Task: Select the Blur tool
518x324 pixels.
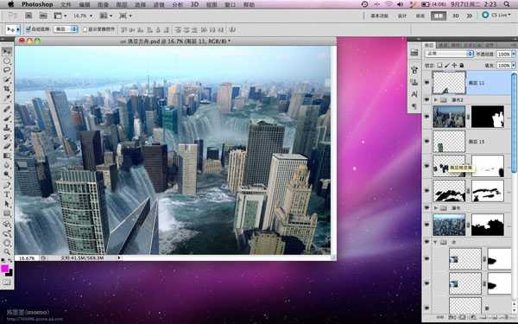Action: [x=7, y=165]
